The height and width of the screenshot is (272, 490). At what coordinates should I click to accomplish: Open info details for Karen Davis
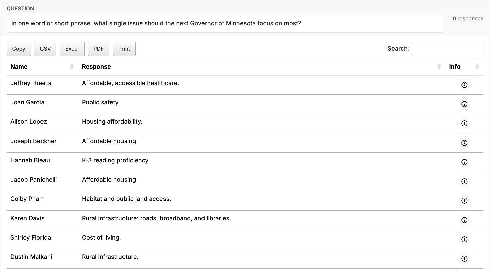point(464,220)
